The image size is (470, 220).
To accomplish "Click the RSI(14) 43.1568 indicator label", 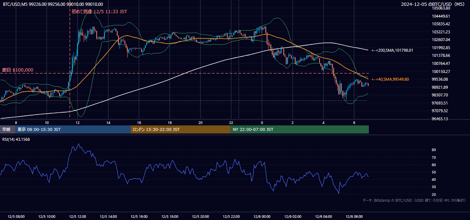I will pos(16,139).
